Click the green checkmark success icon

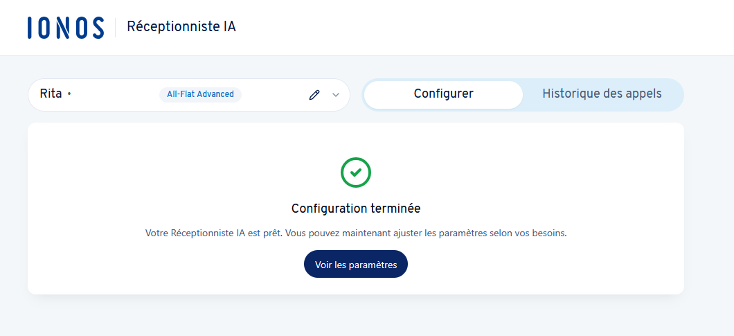pos(356,173)
